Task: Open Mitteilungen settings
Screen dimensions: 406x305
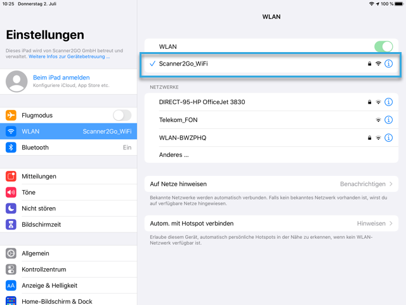Action: click(69, 177)
